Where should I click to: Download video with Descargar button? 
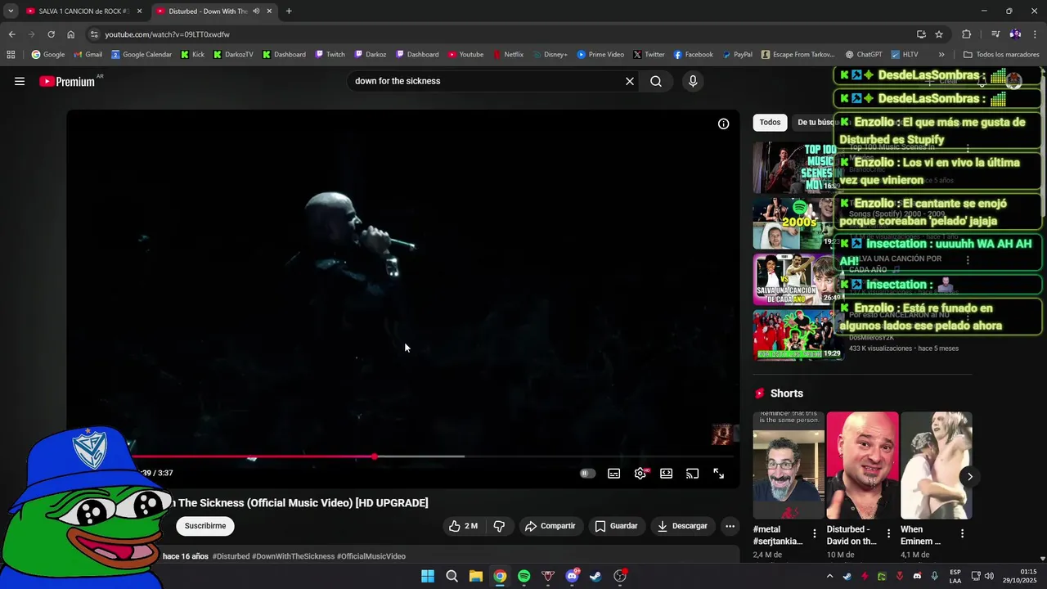coord(683,526)
